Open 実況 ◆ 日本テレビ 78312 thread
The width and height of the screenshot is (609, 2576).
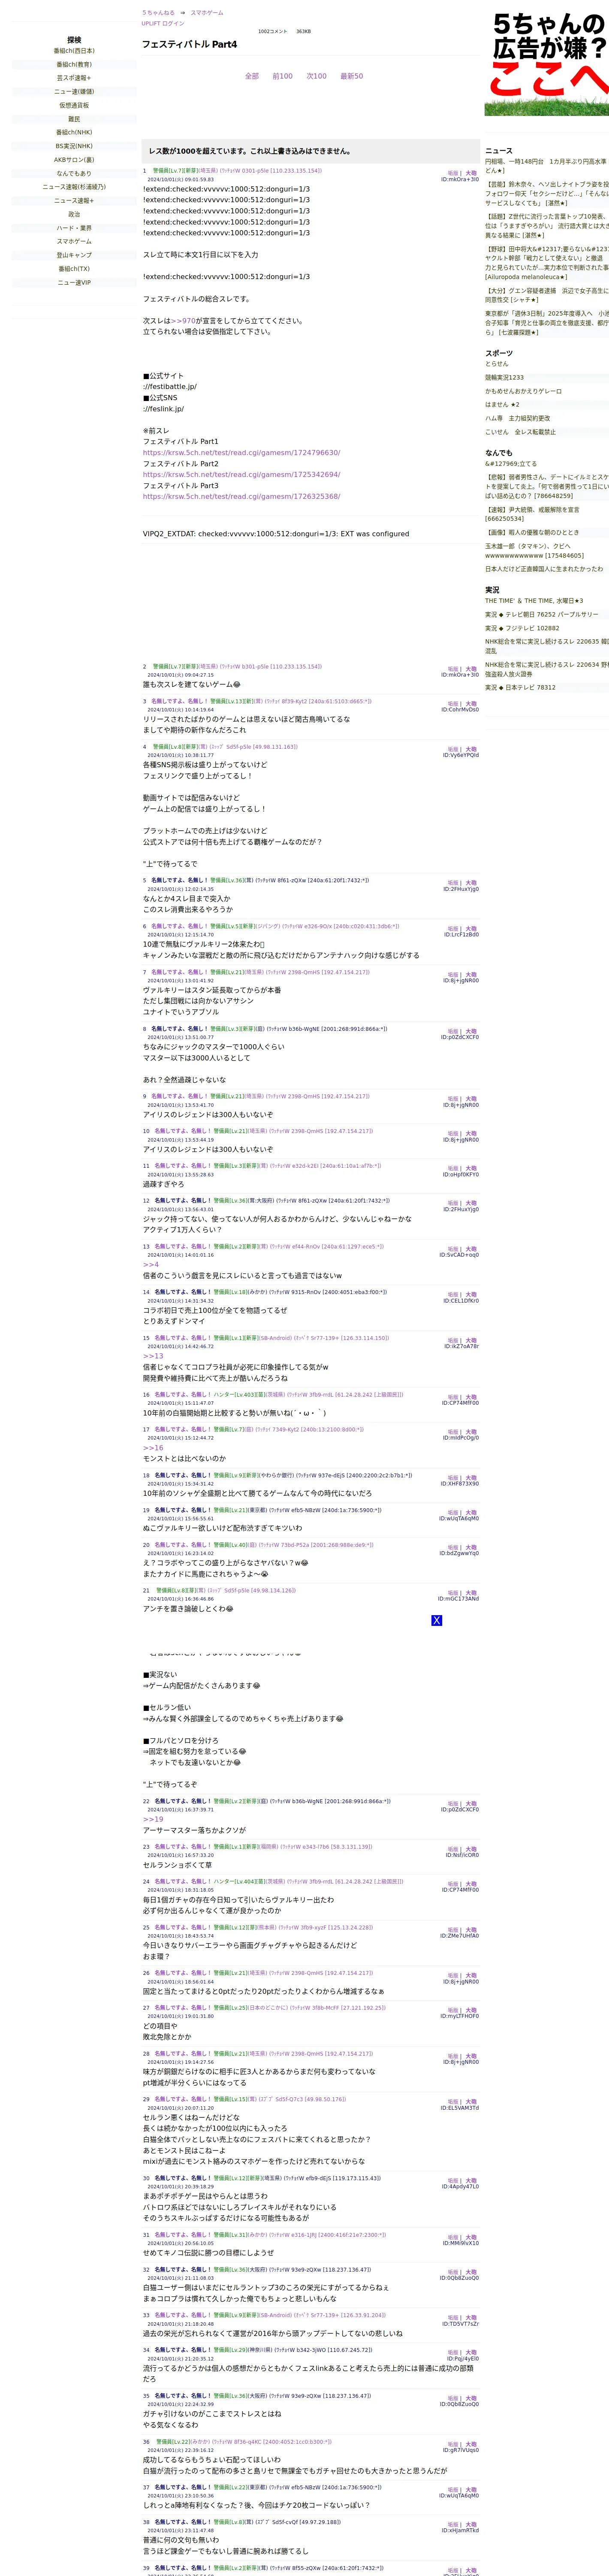pyautogui.click(x=520, y=687)
